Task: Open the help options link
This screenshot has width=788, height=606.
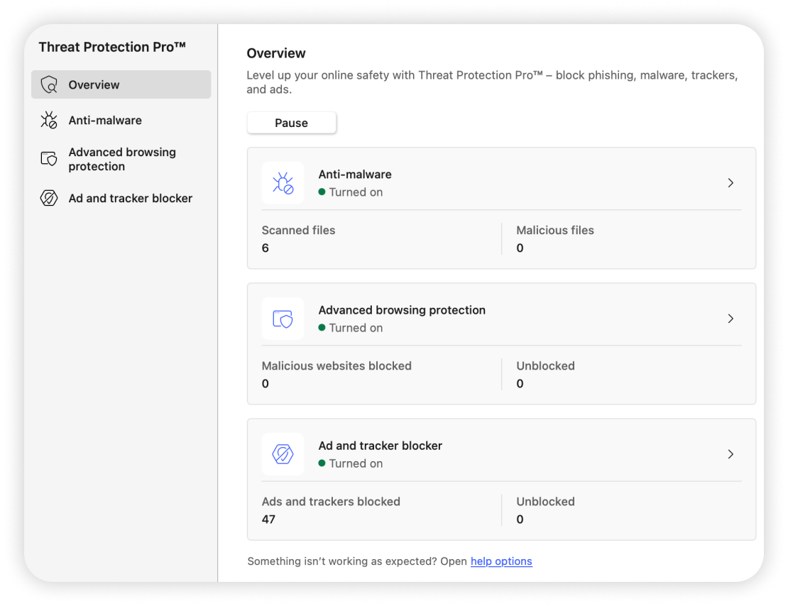Action: click(x=501, y=561)
